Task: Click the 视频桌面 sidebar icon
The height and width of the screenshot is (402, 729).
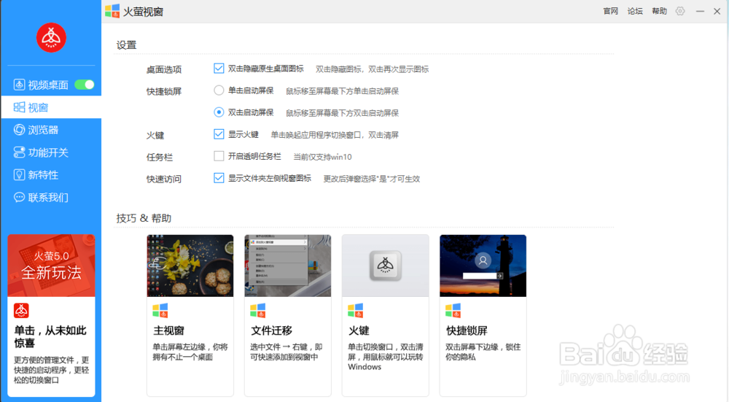Action: click(x=19, y=85)
